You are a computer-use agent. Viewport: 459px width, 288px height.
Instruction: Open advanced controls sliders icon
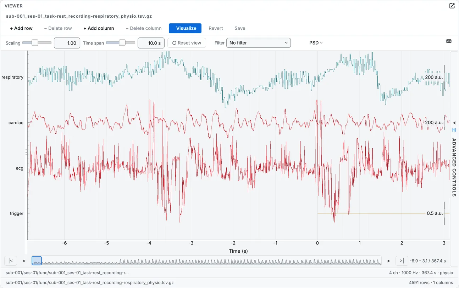point(454,130)
